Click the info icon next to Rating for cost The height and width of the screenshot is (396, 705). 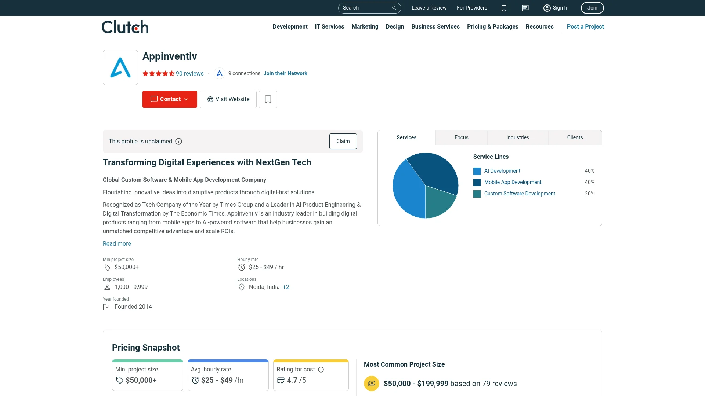pyautogui.click(x=321, y=370)
